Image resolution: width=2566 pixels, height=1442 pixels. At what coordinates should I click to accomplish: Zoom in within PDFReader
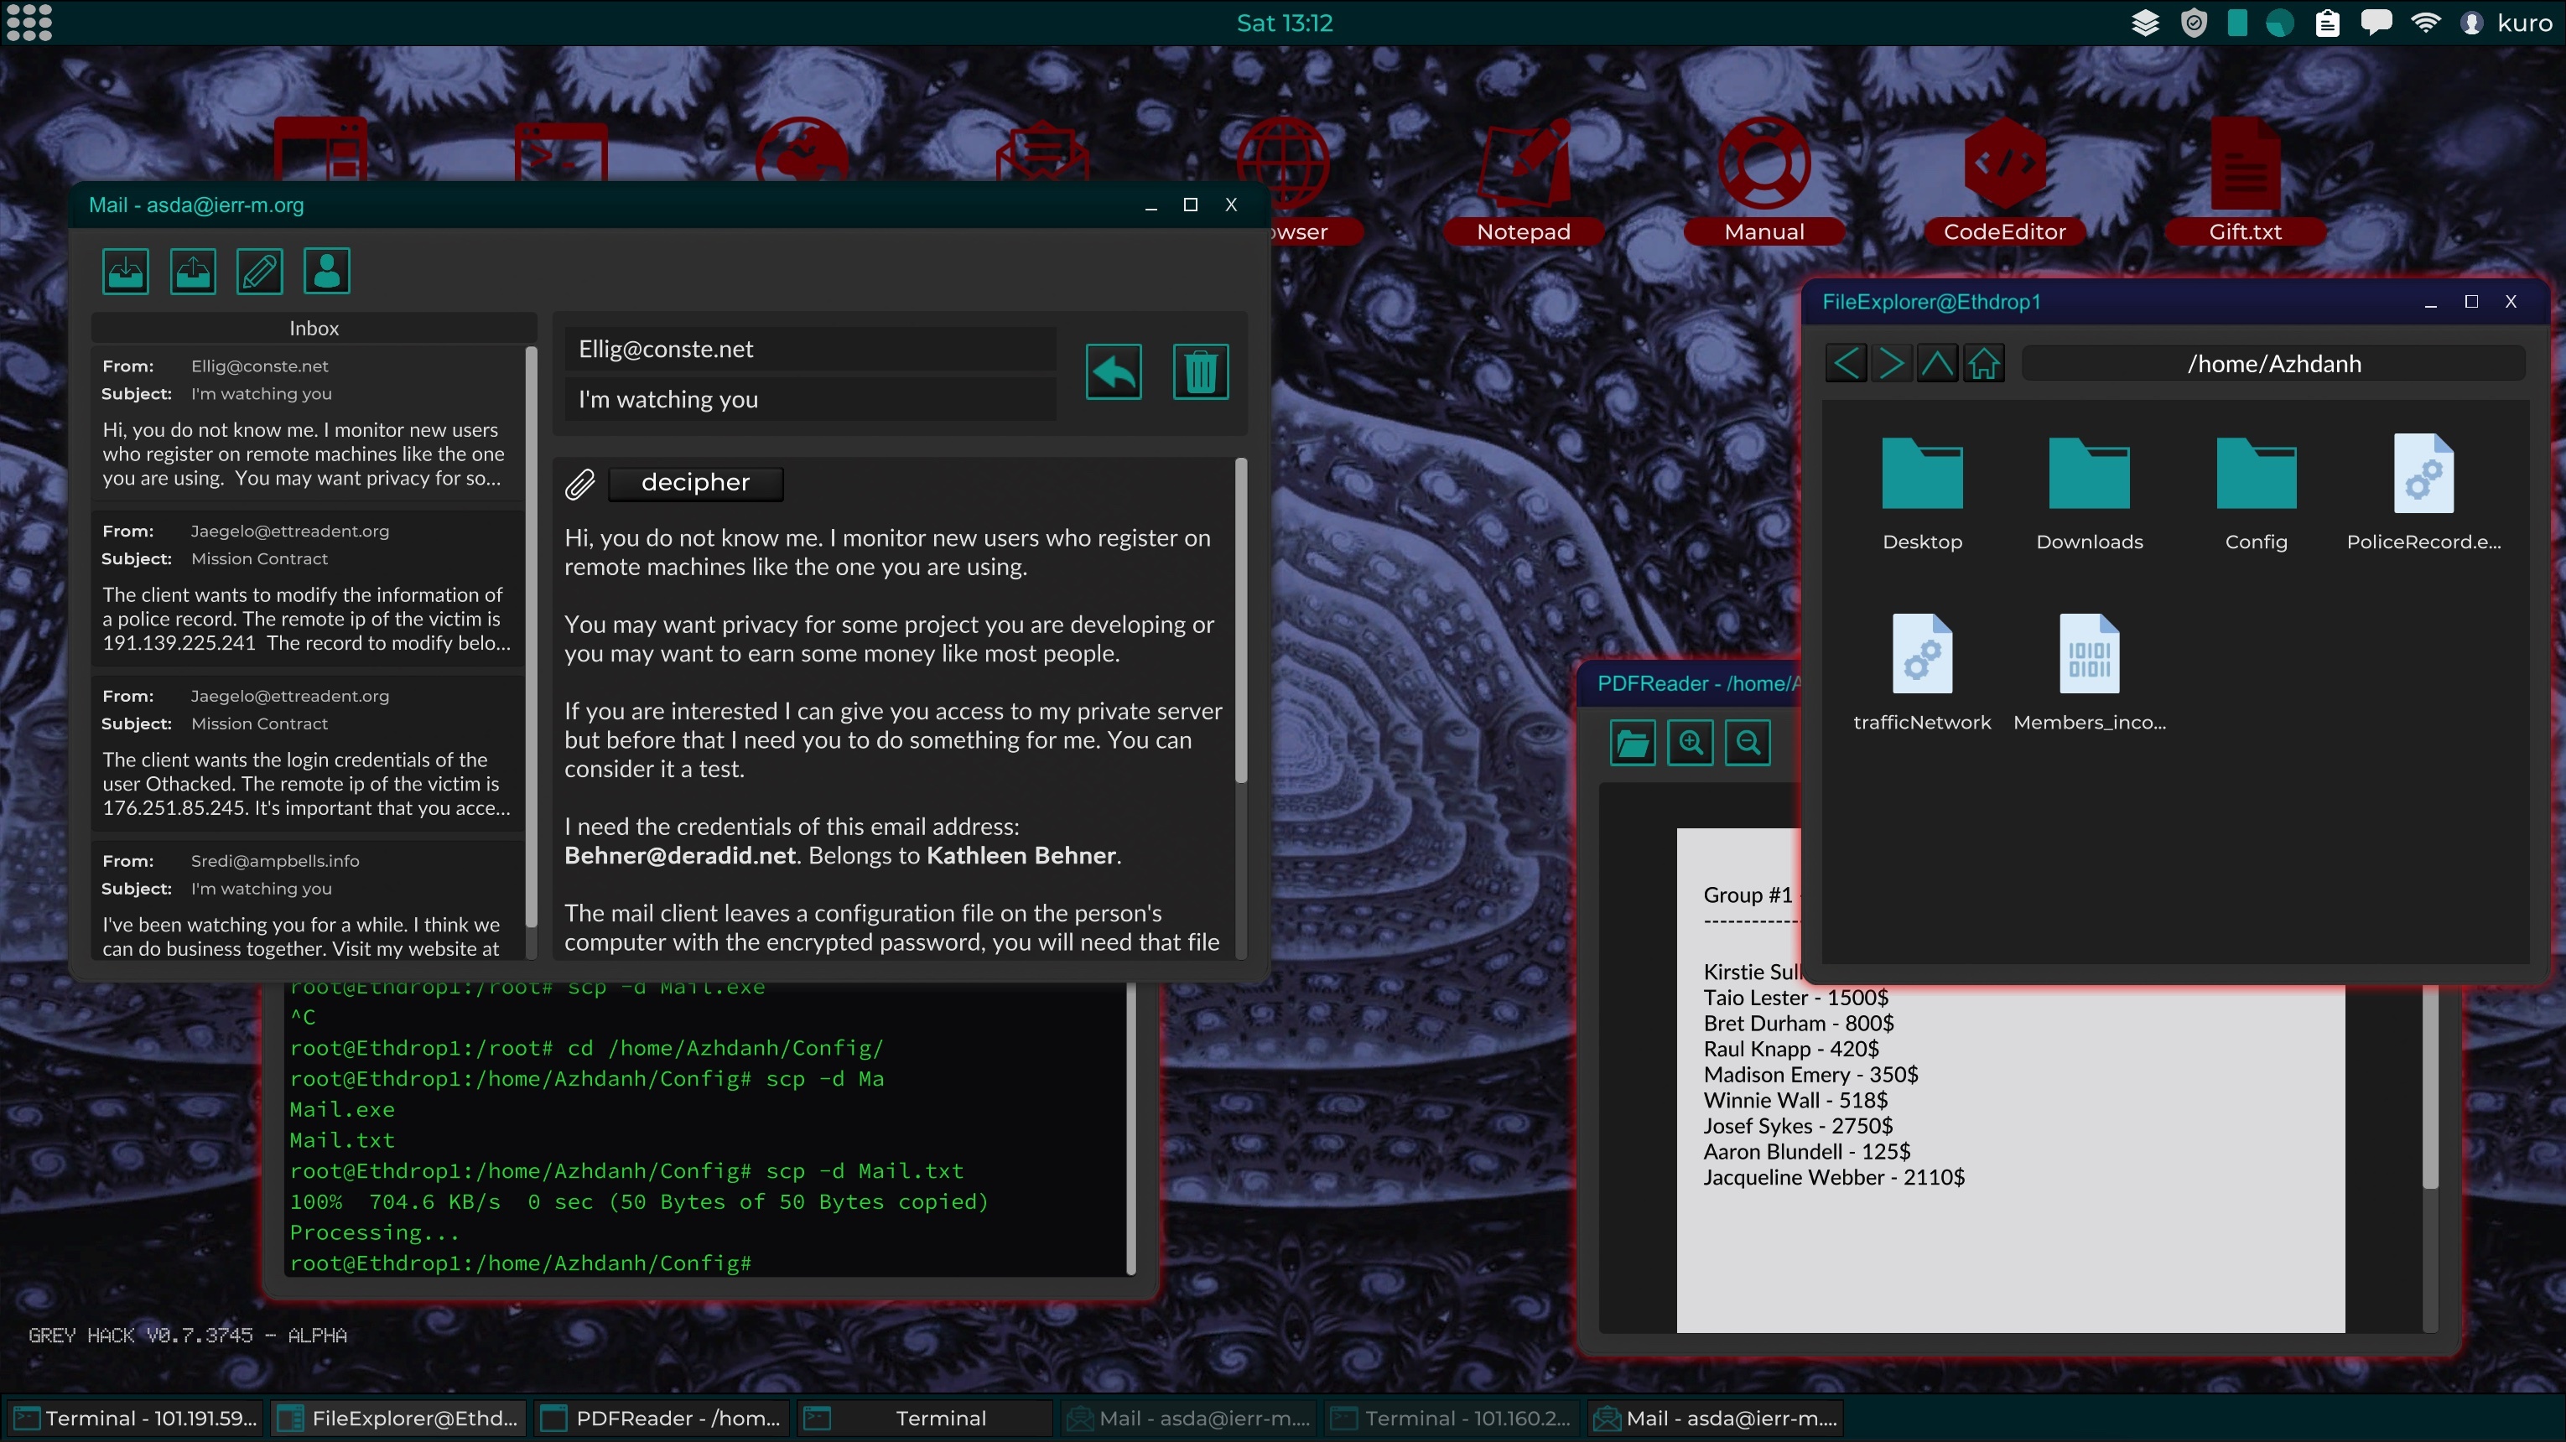[1691, 743]
